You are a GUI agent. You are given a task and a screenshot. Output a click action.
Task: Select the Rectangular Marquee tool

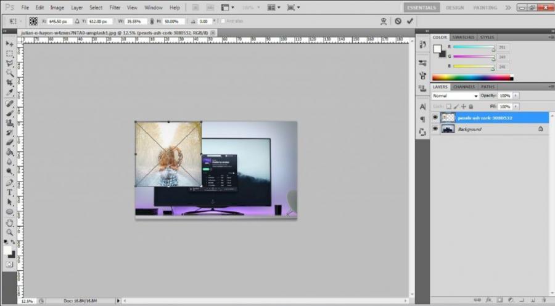tap(9, 54)
